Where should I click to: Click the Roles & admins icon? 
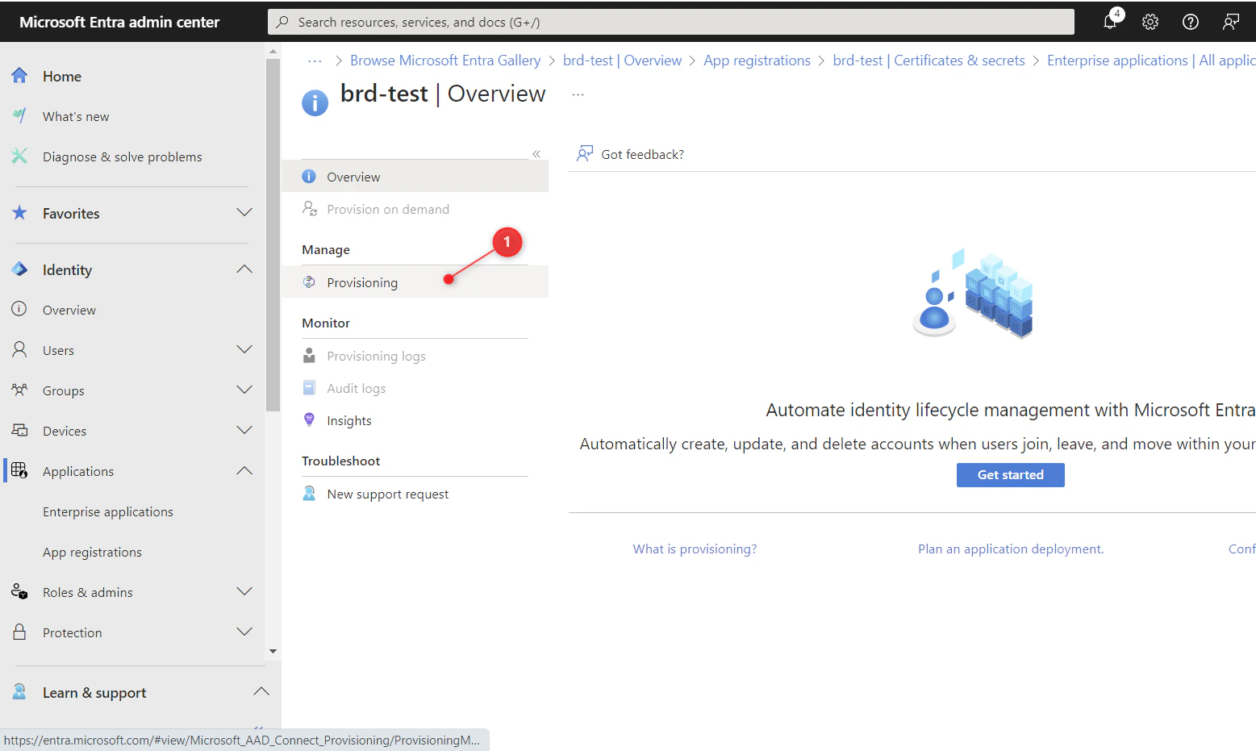pos(19,592)
